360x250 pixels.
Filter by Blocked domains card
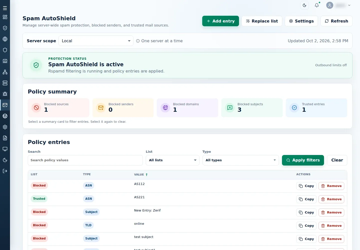[x=187, y=108]
